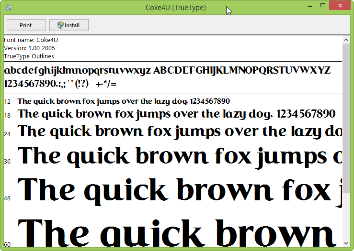Click the 18-point quick brown fox sample
354x251 pixels.
coord(177,114)
